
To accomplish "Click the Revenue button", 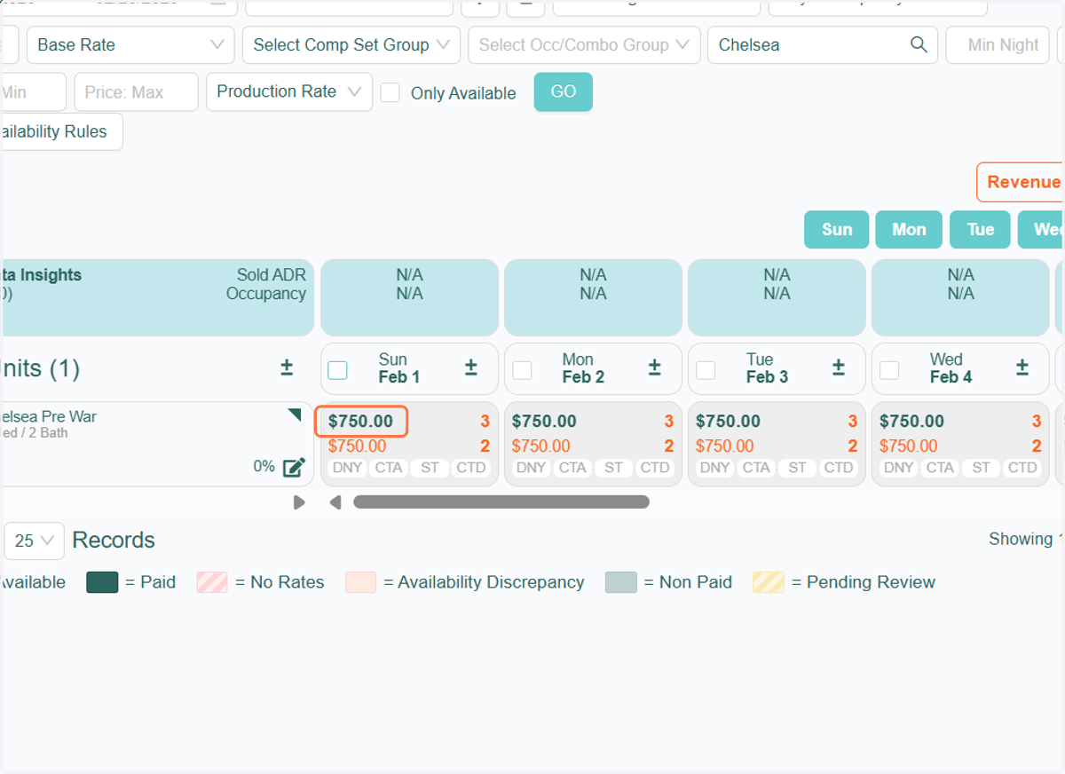I will click(1021, 182).
